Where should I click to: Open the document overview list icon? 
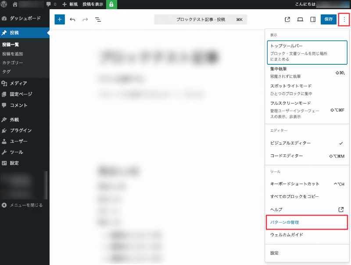tap(98, 19)
